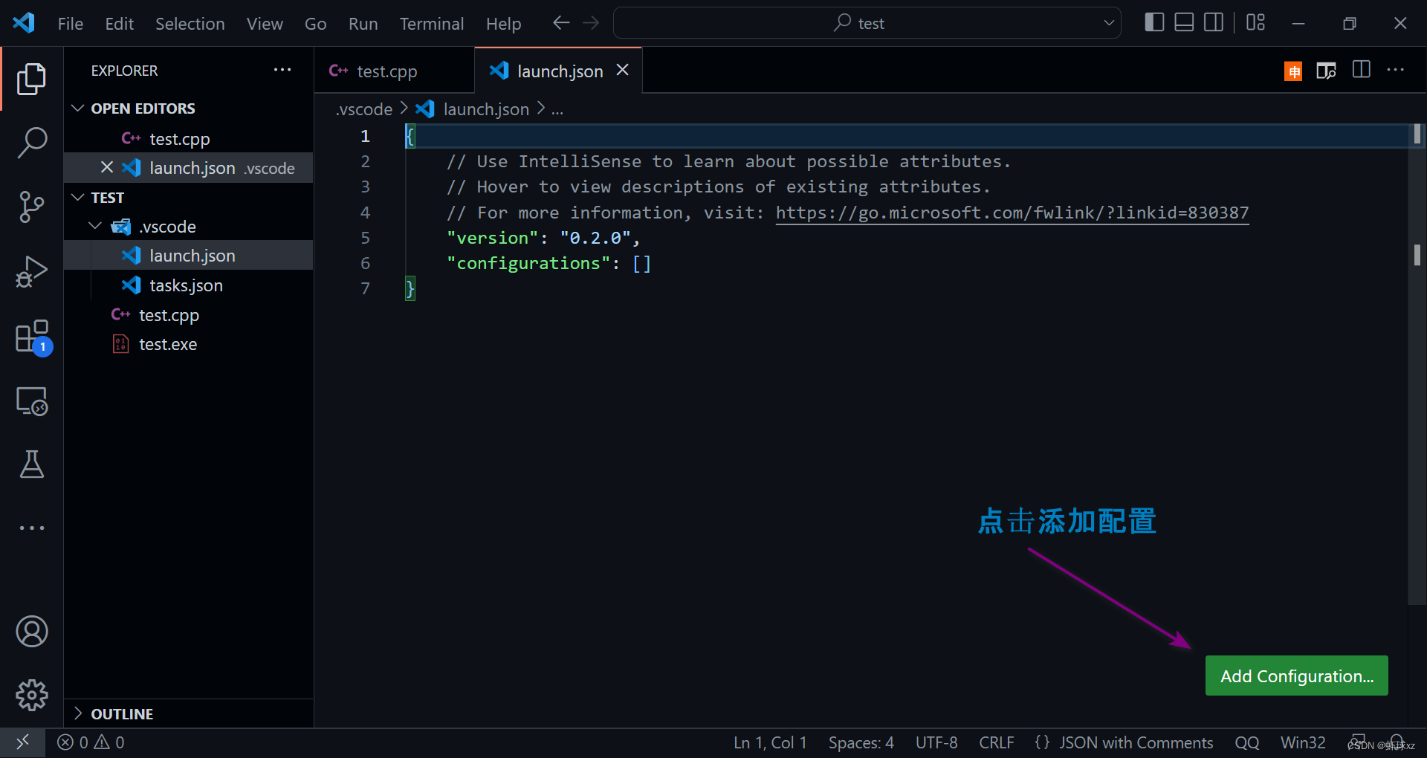Open the Testing flask view
1427x758 pixels.
click(x=31, y=464)
